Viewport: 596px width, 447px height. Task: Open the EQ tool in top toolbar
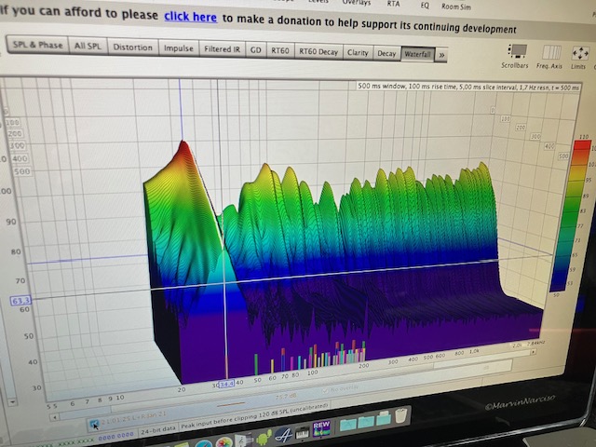coord(425,5)
